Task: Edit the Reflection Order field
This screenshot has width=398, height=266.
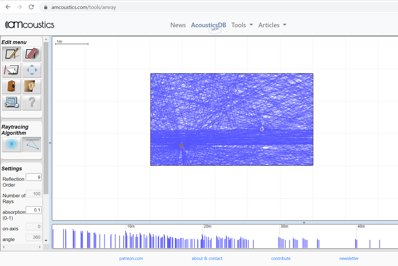Action: coord(34,177)
